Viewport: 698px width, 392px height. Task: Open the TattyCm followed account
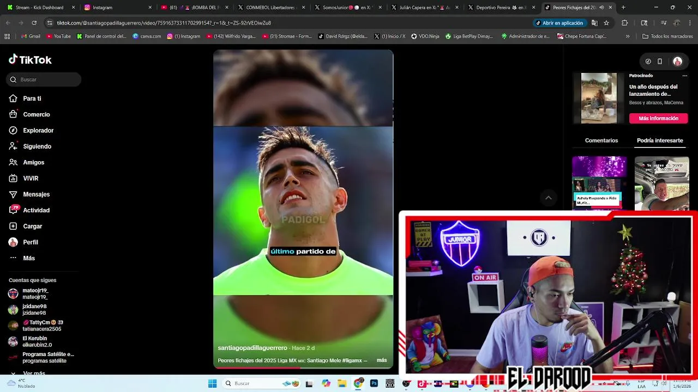35,326
